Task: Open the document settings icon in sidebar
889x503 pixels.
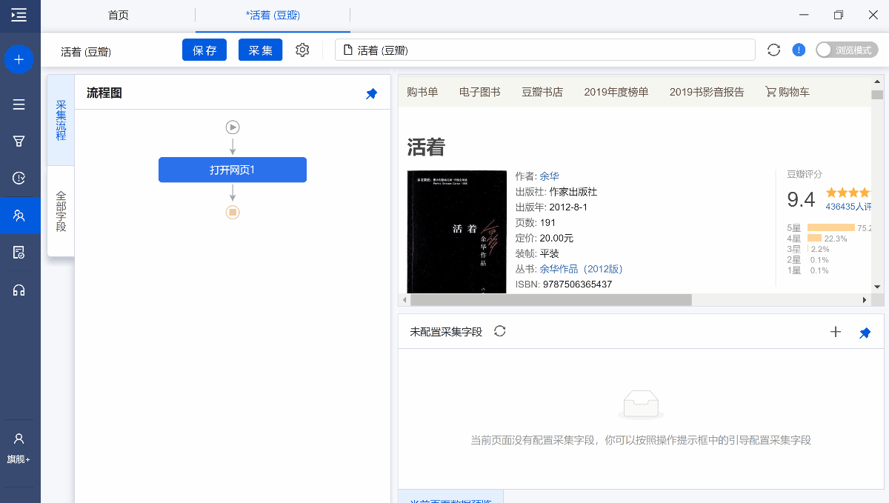Action: click(x=19, y=253)
